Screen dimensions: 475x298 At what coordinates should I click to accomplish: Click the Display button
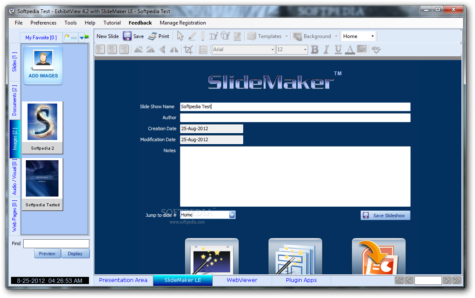[x=75, y=254]
